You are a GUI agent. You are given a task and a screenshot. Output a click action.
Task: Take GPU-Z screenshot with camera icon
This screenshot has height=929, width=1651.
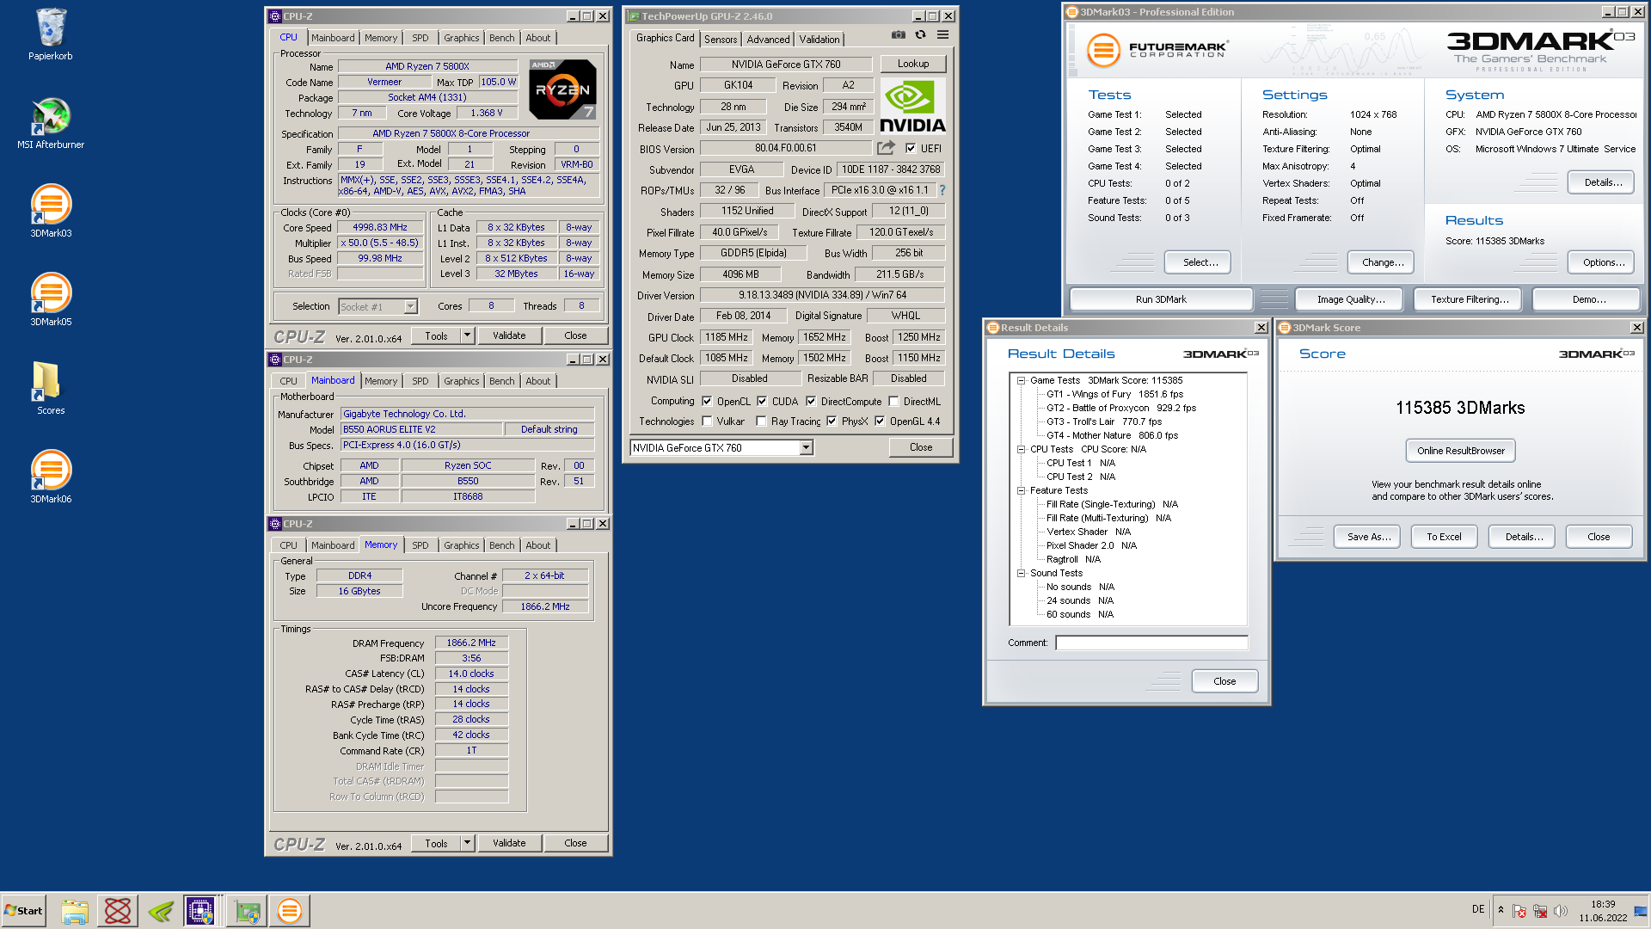pos(898,35)
